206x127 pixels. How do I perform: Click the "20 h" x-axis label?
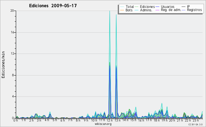pos(172,120)
